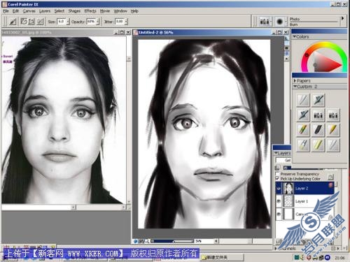Open the Window menu
350x262 pixels.
tap(120, 11)
